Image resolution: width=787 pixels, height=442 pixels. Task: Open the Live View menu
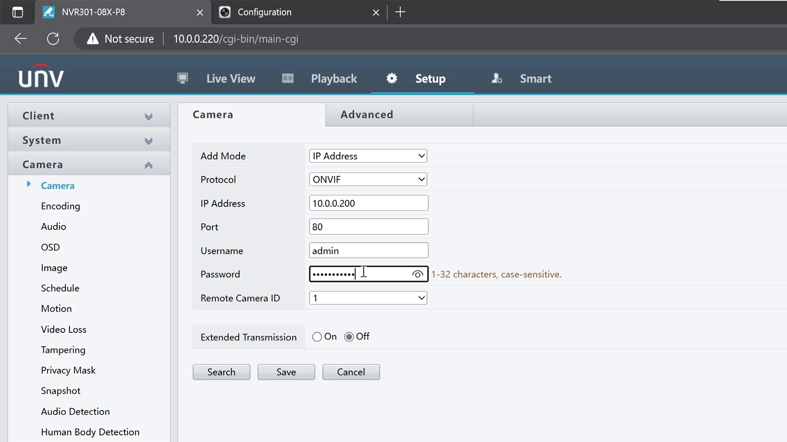pyautogui.click(x=231, y=79)
